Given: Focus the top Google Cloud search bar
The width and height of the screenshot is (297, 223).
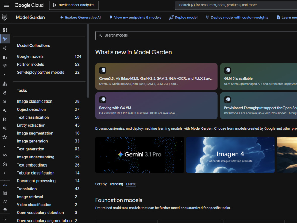Looking at the screenshot, I should click(236, 5).
